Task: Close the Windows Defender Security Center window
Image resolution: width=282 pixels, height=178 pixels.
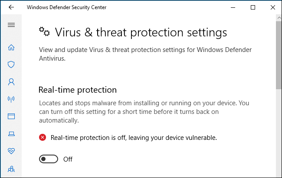Action: 273,7
